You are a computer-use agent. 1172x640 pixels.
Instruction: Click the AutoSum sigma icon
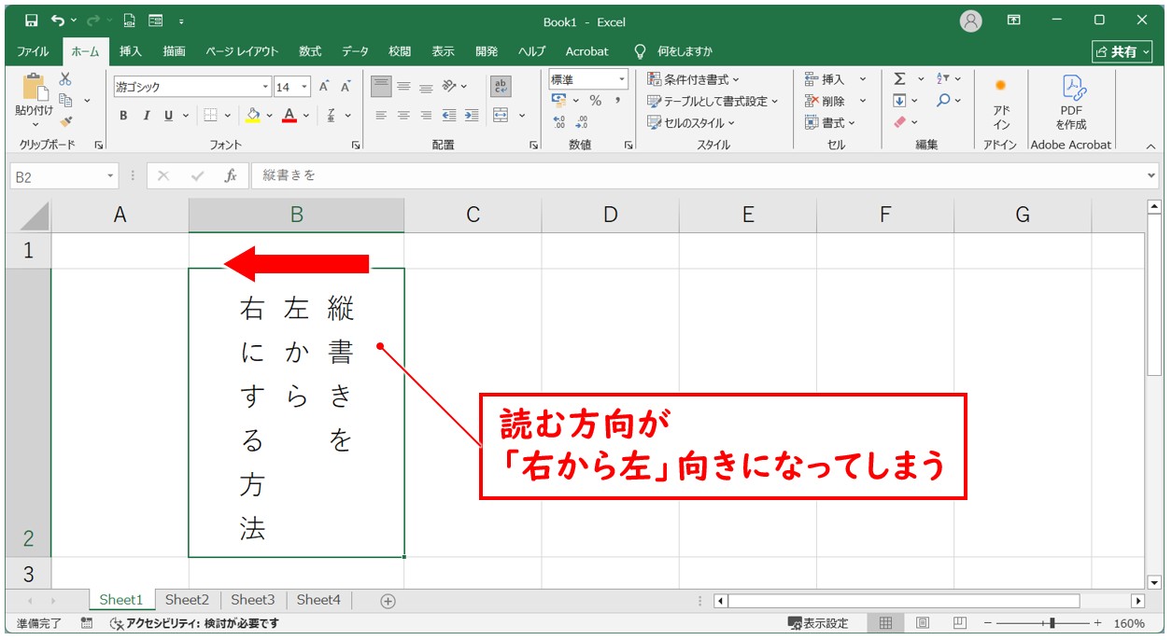click(x=899, y=79)
